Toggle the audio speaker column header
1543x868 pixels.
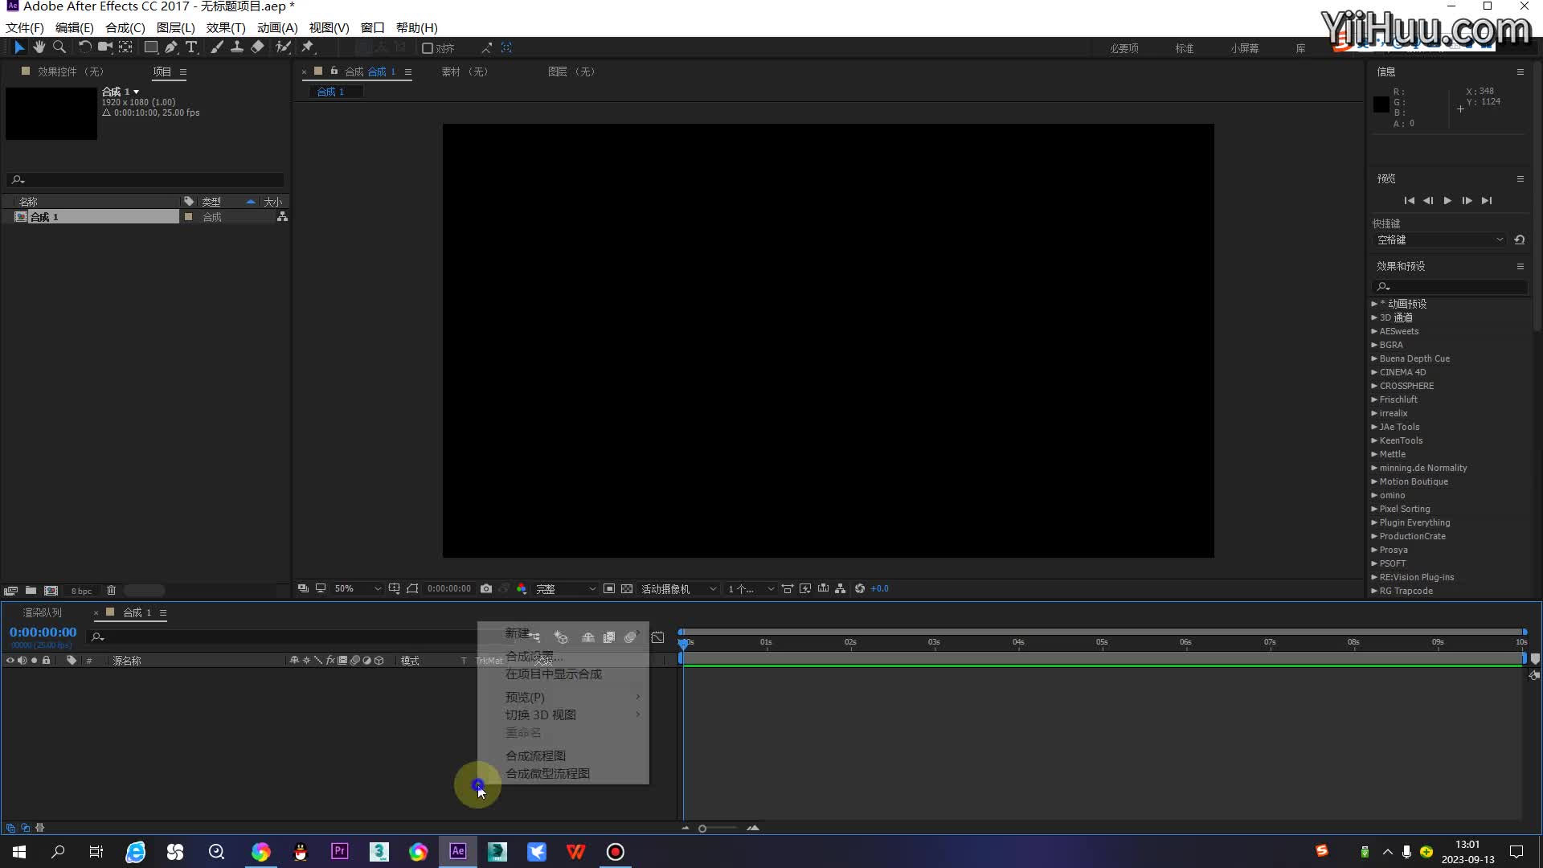(22, 661)
